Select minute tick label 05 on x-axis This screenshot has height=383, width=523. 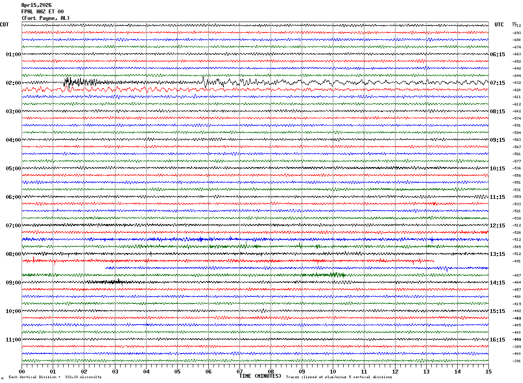(x=177, y=372)
